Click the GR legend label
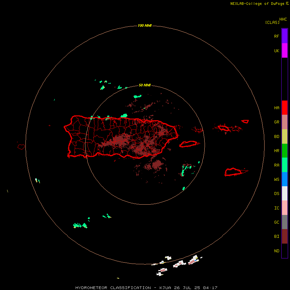 (x=276, y=122)
